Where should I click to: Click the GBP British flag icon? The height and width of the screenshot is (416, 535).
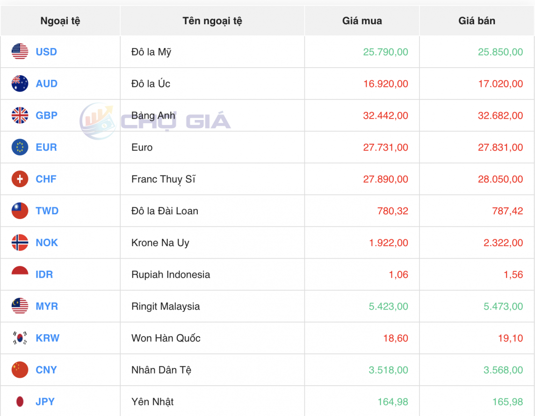tap(20, 115)
